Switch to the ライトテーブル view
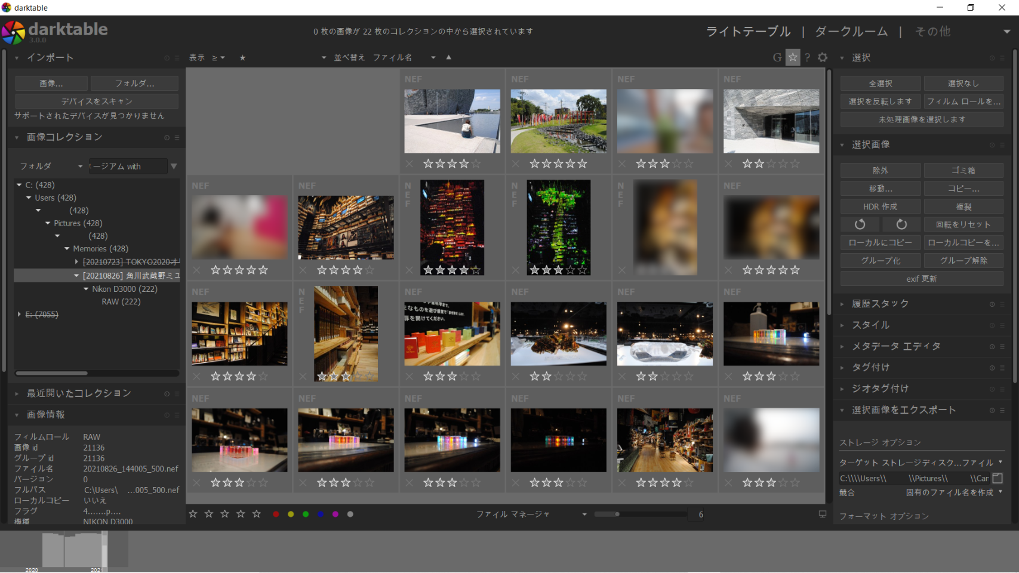1019x573 pixels. [x=748, y=32]
